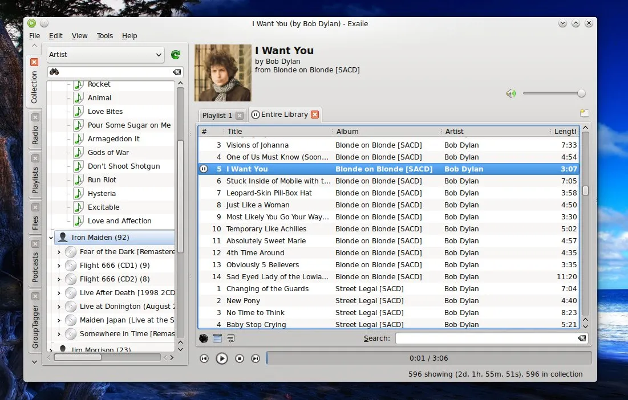Expand the Flight 666 (CD1) album

[x=59, y=266]
